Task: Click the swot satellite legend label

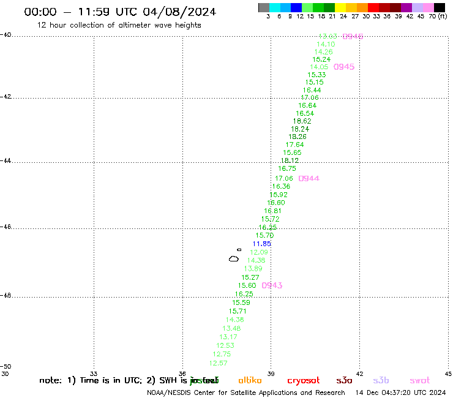Action: pos(420,381)
